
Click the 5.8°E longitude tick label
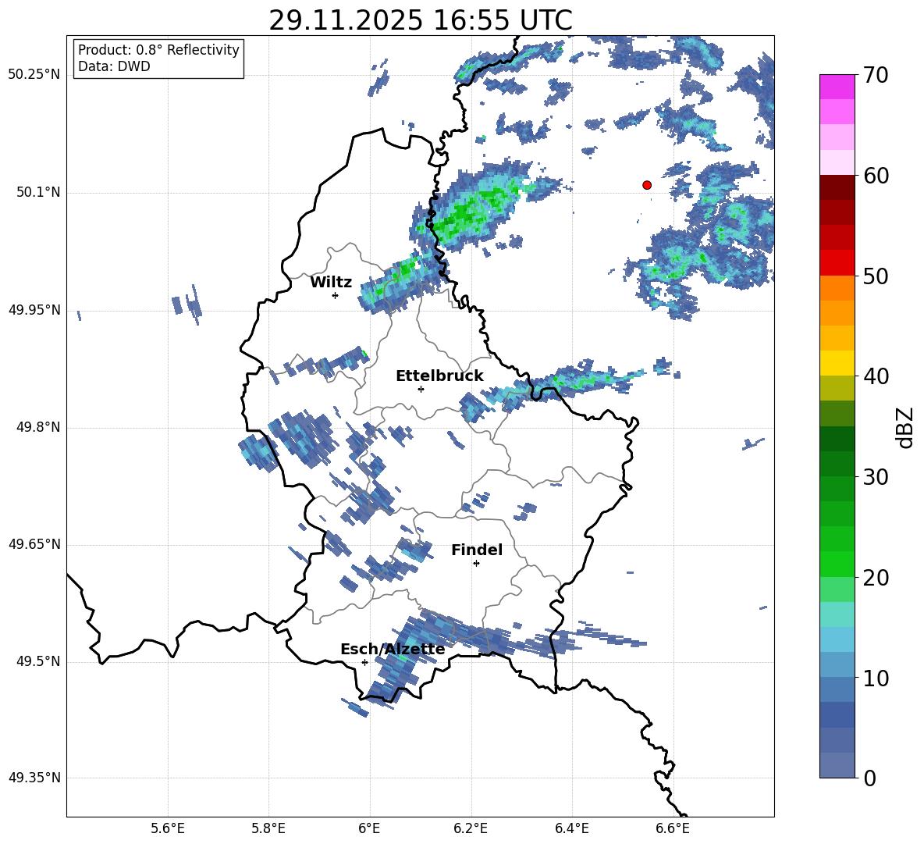click(x=268, y=828)
